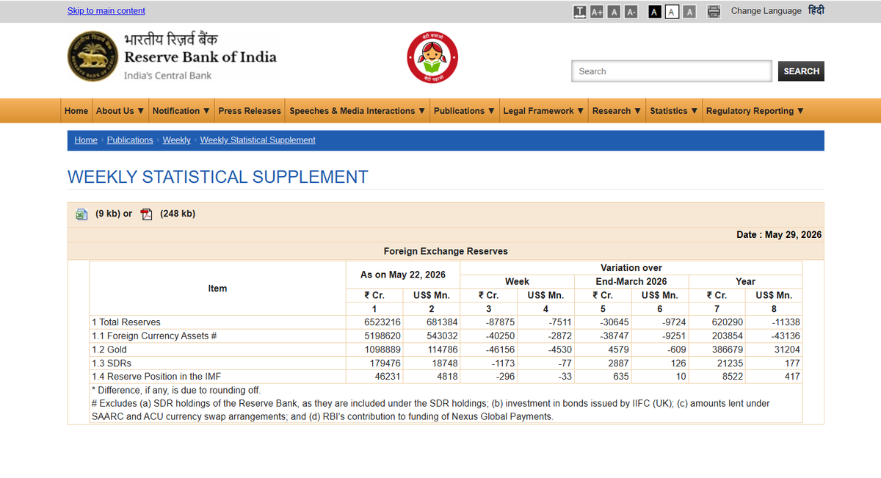This screenshot has height=478, width=881.
Task: Open Publications breadcrumb link
Action: [x=130, y=140]
